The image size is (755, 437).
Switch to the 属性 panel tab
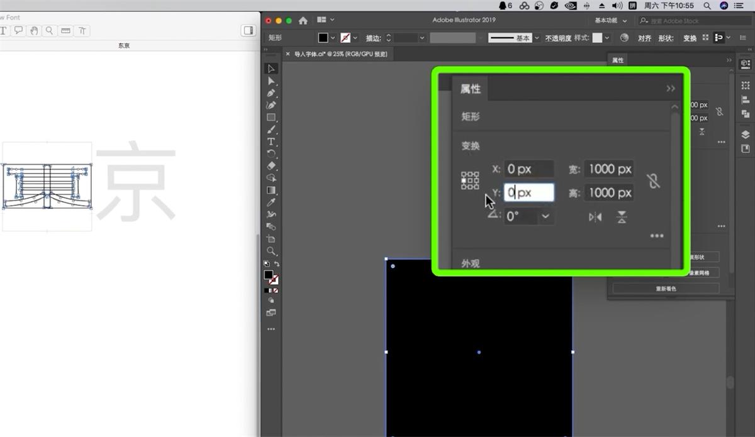(x=470, y=88)
